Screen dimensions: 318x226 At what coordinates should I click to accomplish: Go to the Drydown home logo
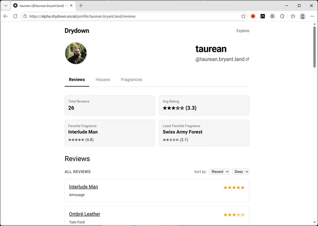tap(77, 31)
